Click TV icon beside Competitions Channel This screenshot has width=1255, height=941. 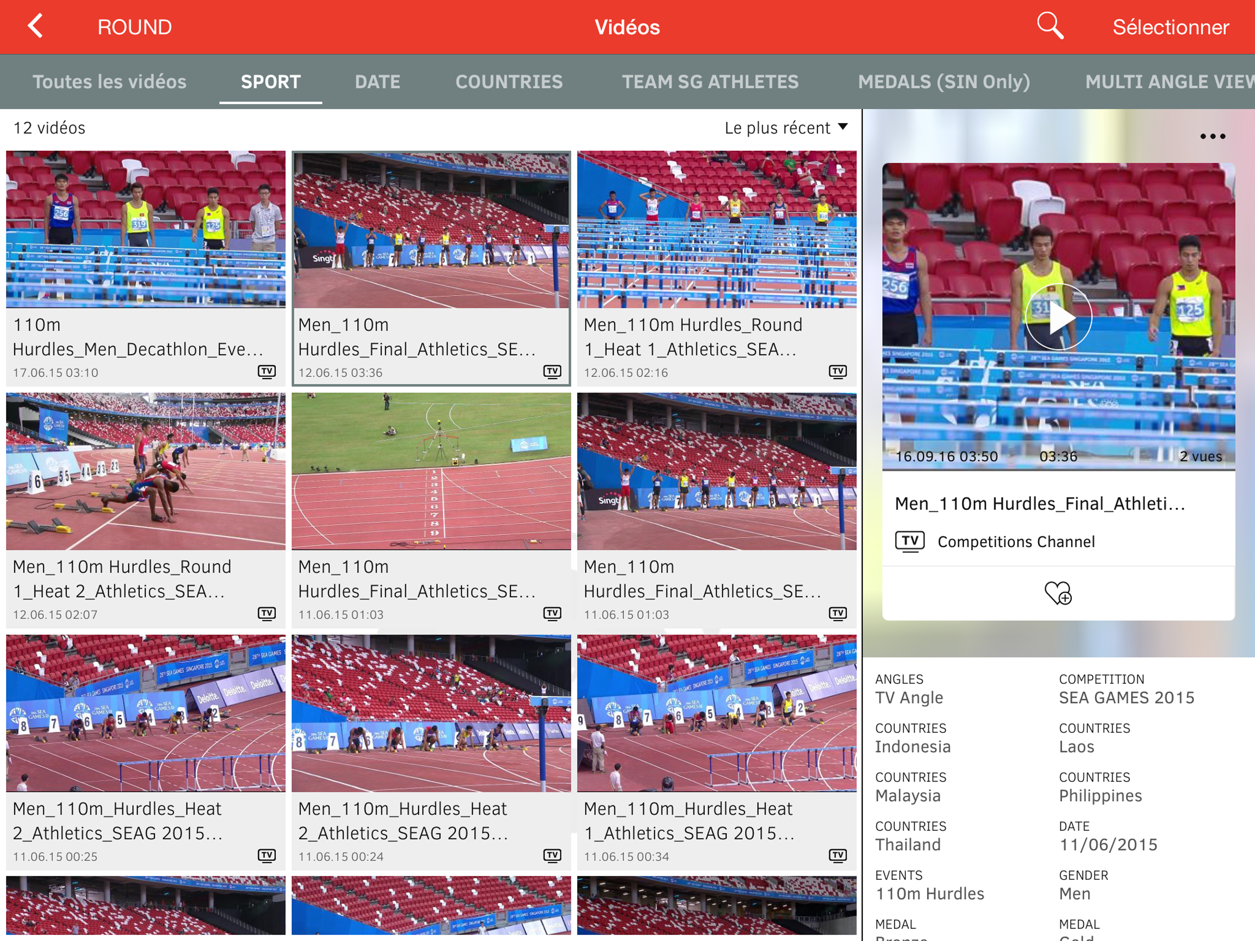tap(910, 541)
